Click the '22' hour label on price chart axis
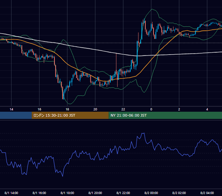The width and height of the screenshot is (222, 196). [123, 109]
